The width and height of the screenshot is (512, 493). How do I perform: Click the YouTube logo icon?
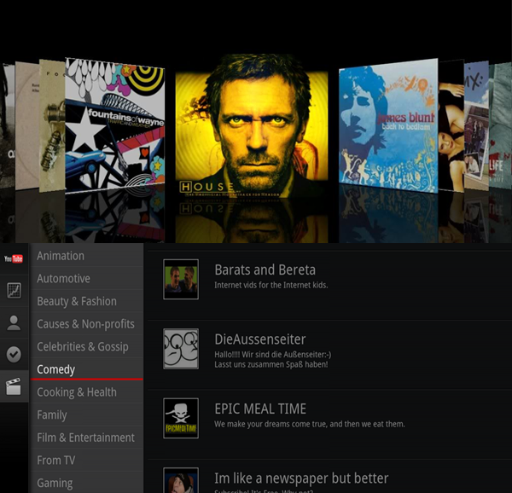click(14, 258)
